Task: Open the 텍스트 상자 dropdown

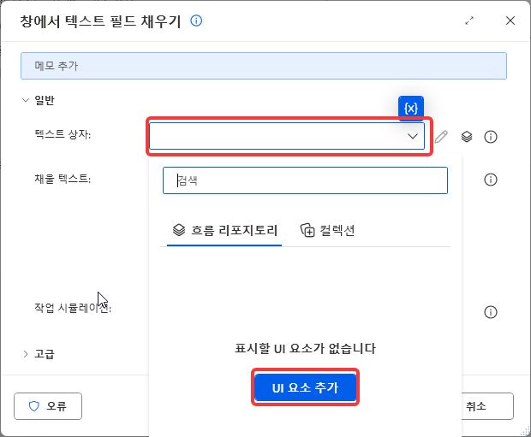Action: pos(287,136)
